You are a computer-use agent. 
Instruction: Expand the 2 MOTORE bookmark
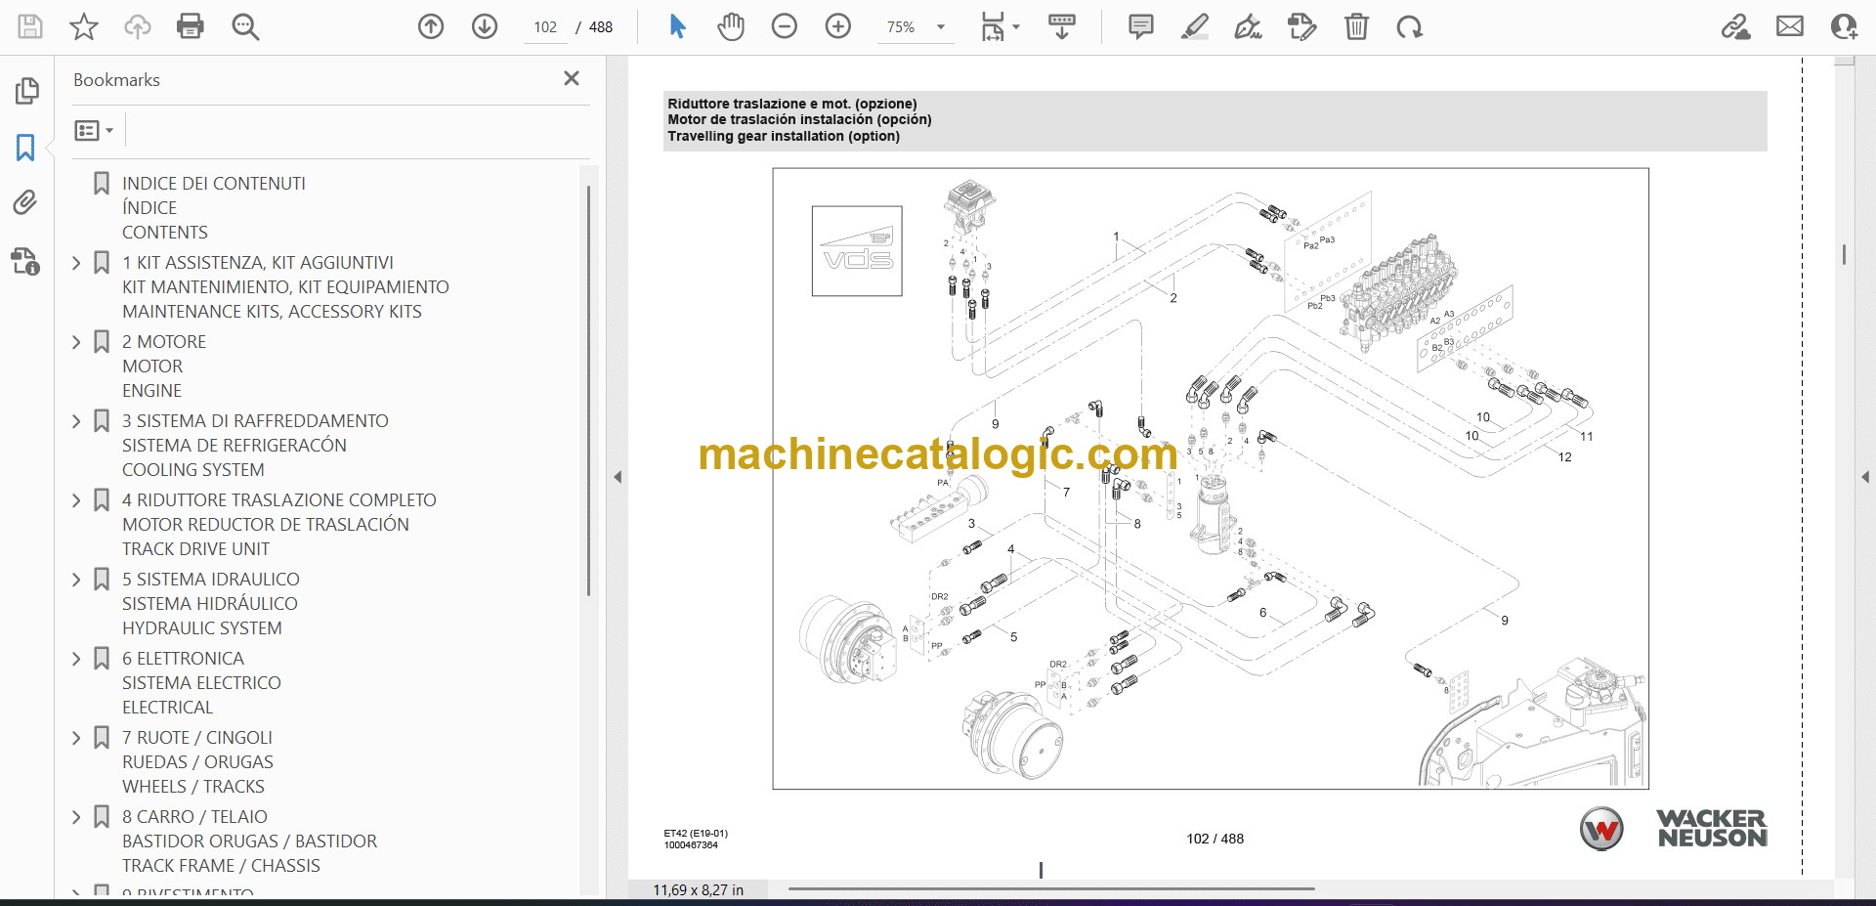pyautogui.click(x=76, y=342)
